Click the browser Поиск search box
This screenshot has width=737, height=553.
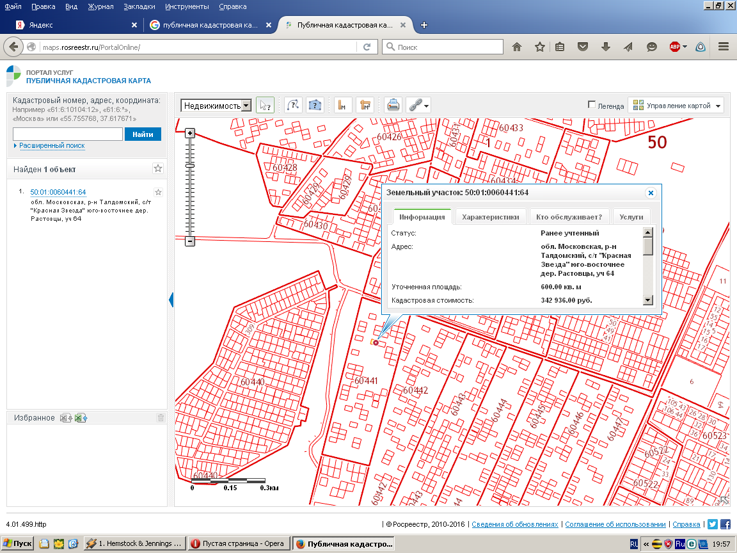[443, 47]
